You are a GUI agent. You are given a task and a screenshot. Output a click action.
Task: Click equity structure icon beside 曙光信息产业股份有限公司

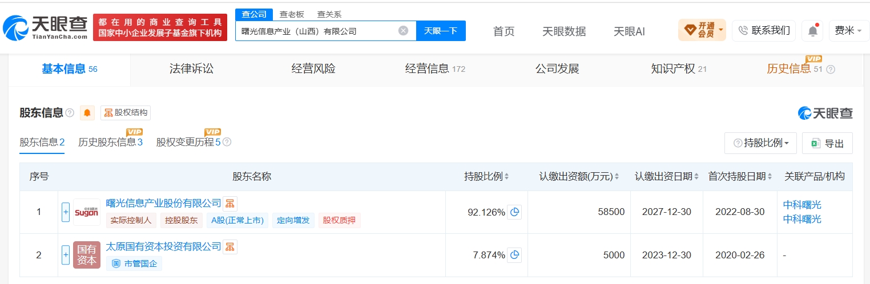(x=229, y=204)
